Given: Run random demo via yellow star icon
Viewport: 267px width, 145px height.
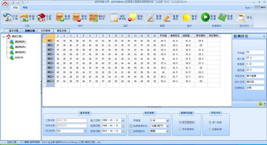Looking at the screenshot, I should click(186, 18).
